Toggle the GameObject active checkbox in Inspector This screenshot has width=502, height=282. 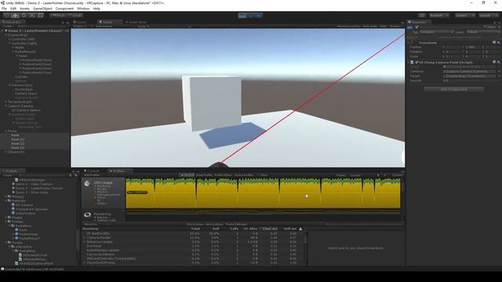coord(417,27)
